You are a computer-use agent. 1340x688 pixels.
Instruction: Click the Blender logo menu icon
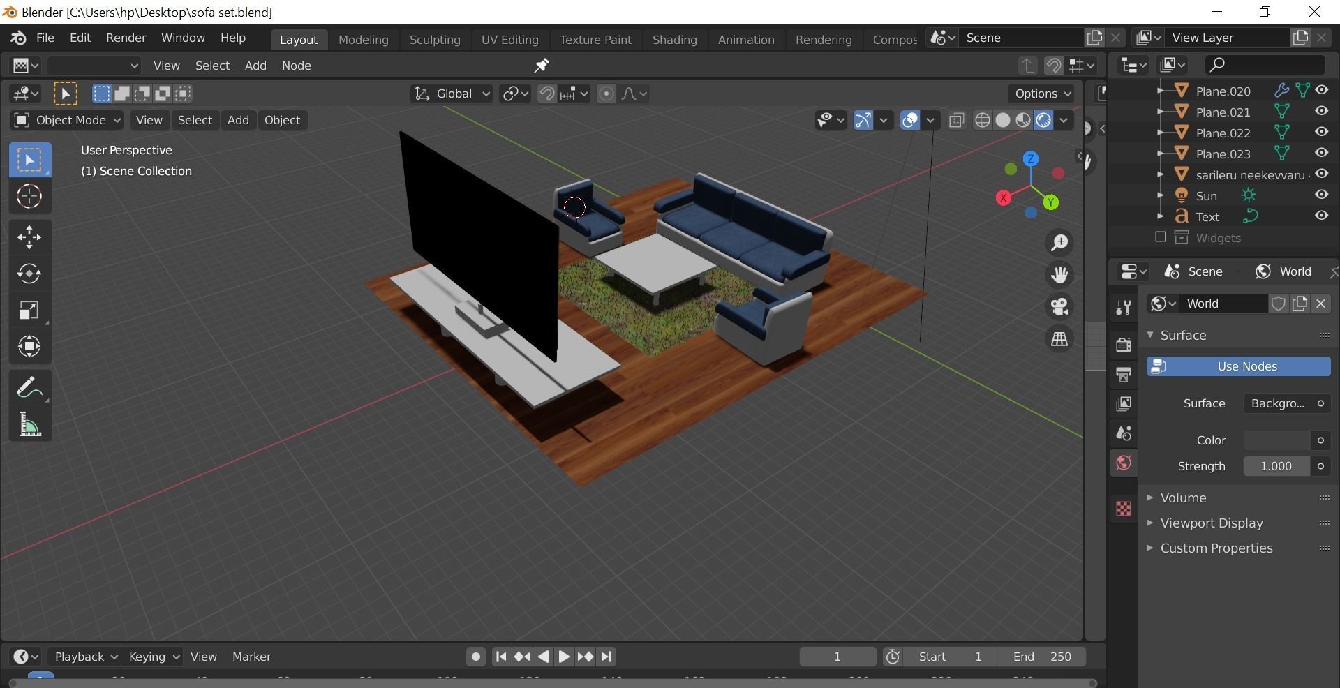pyautogui.click(x=19, y=38)
